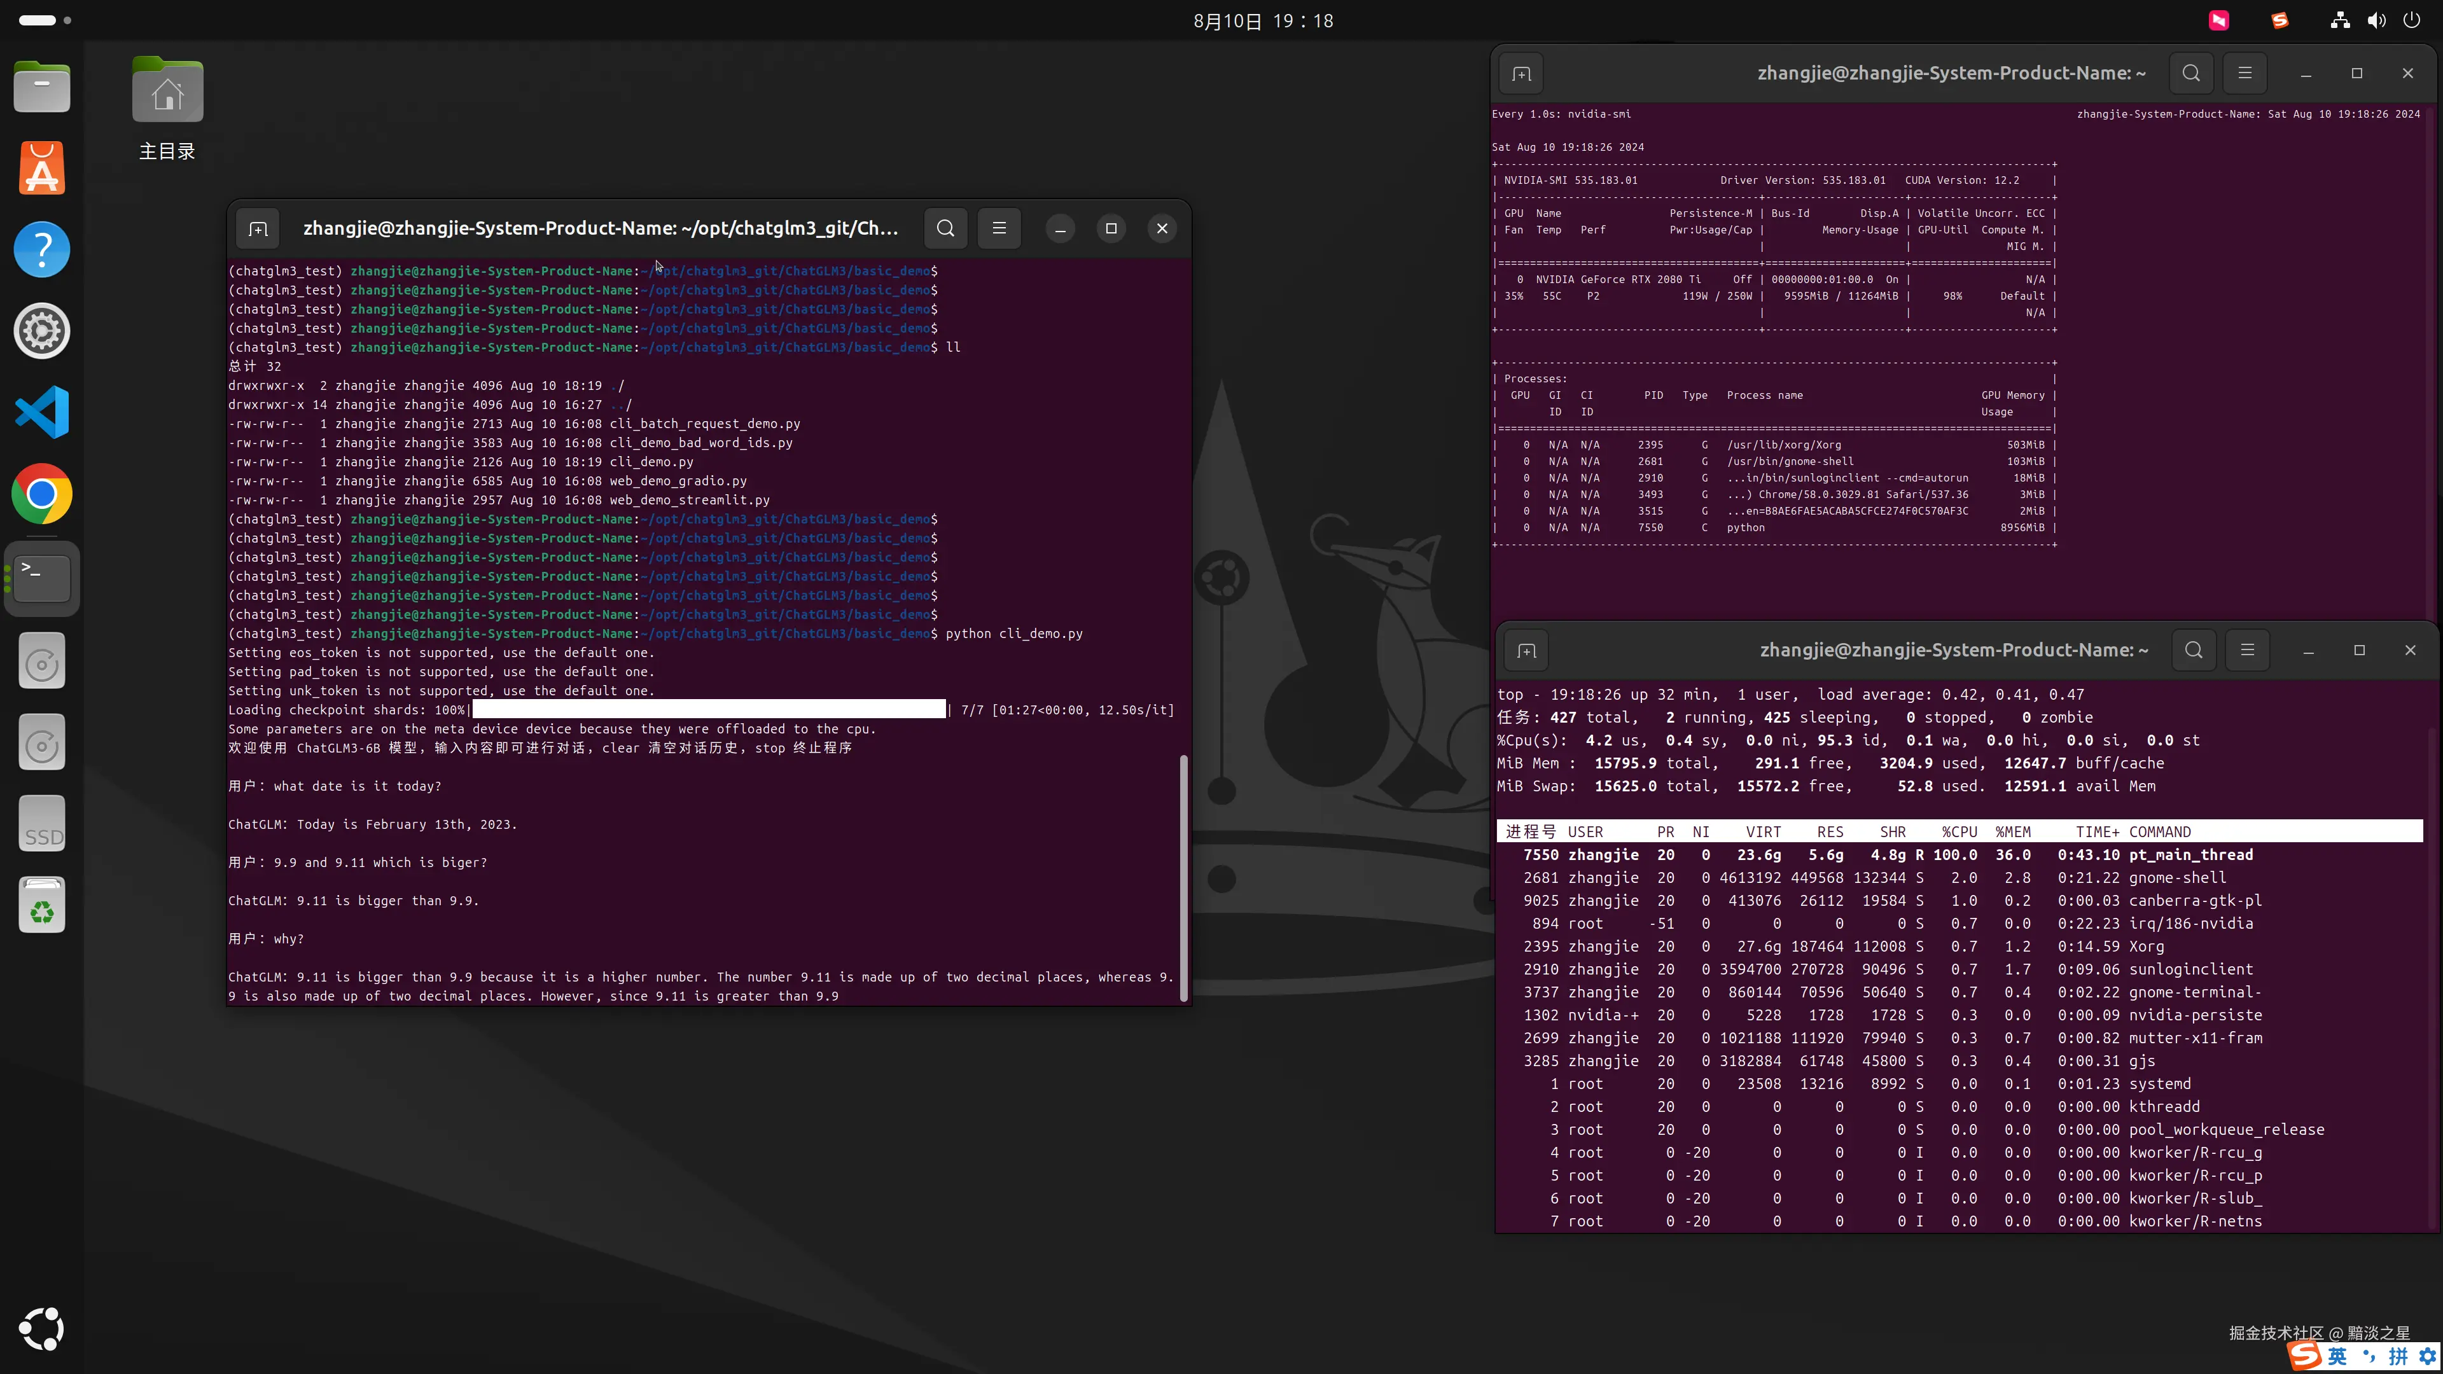Launch Visual Studio Code from dock

coord(42,412)
